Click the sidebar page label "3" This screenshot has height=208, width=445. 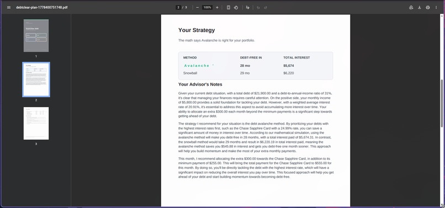coord(36,144)
